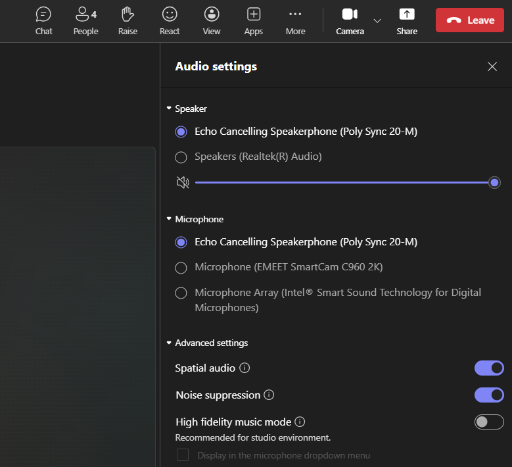Image resolution: width=512 pixels, height=467 pixels.
Task: Leave the meeting
Action: point(469,20)
